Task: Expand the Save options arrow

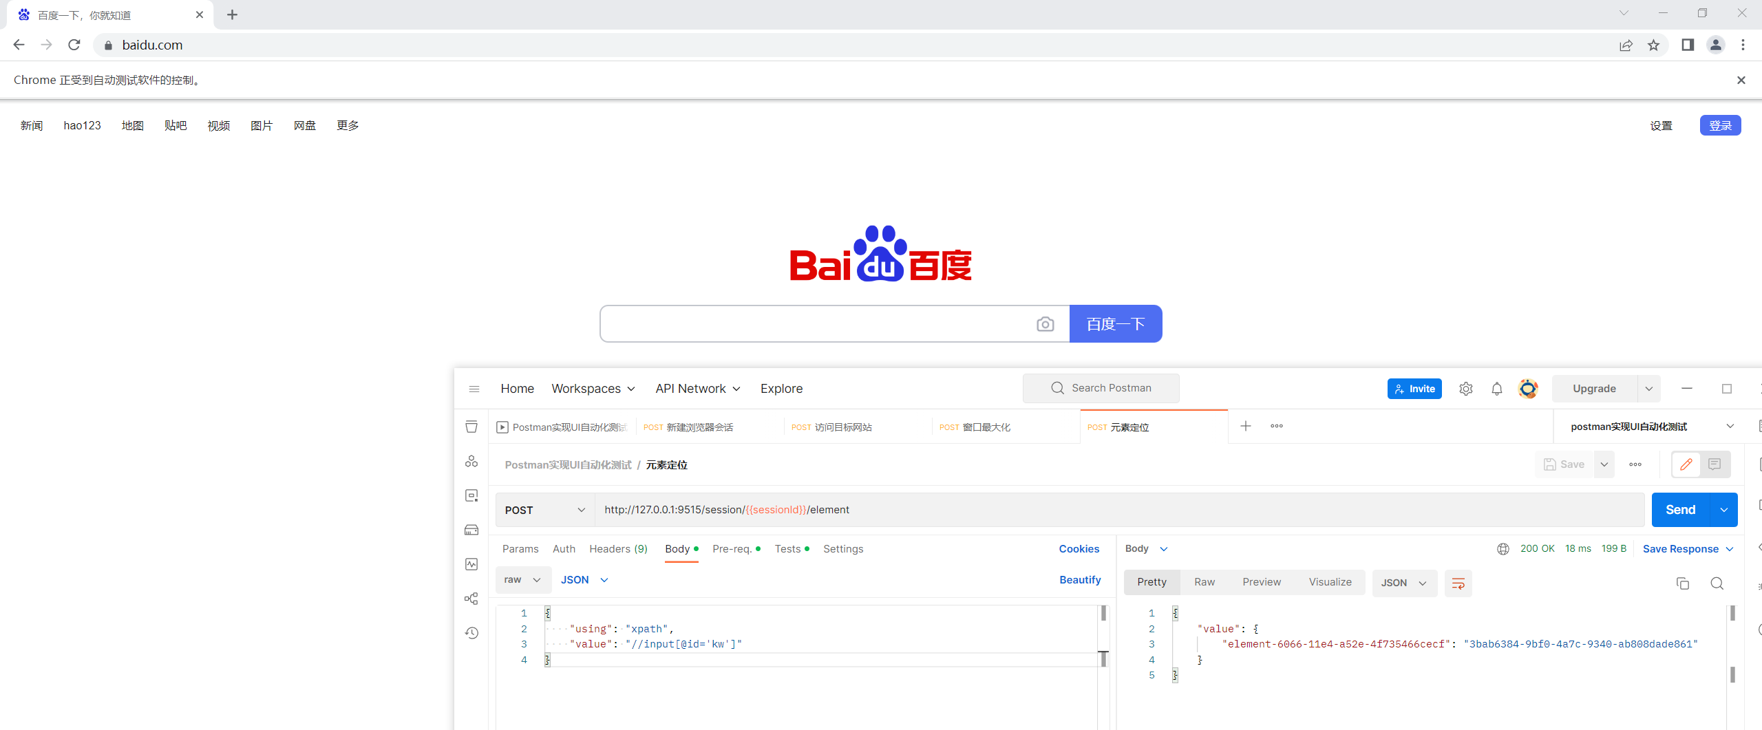Action: point(1604,464)
